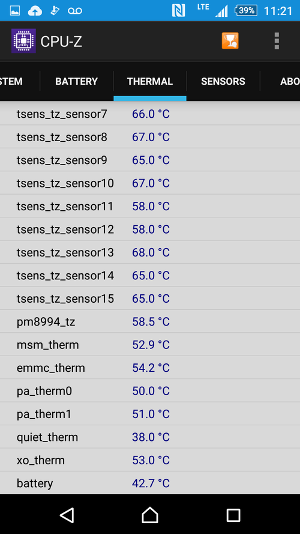Screen dimensions: 300x534
Task: Select the tsens_tz_sensor13 row
Action: [150, 252]
